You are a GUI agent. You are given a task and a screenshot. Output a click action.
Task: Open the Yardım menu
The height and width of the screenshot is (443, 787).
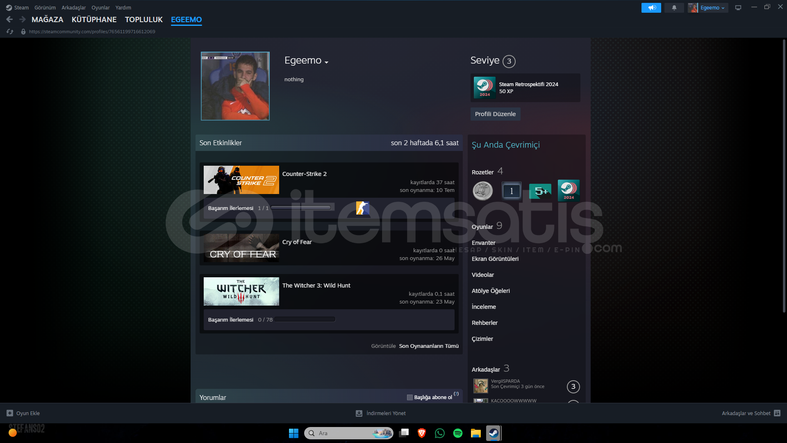pos(123,7)
